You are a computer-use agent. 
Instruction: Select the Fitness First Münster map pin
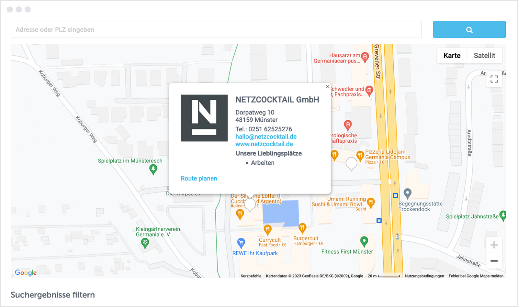coord(364,241)
